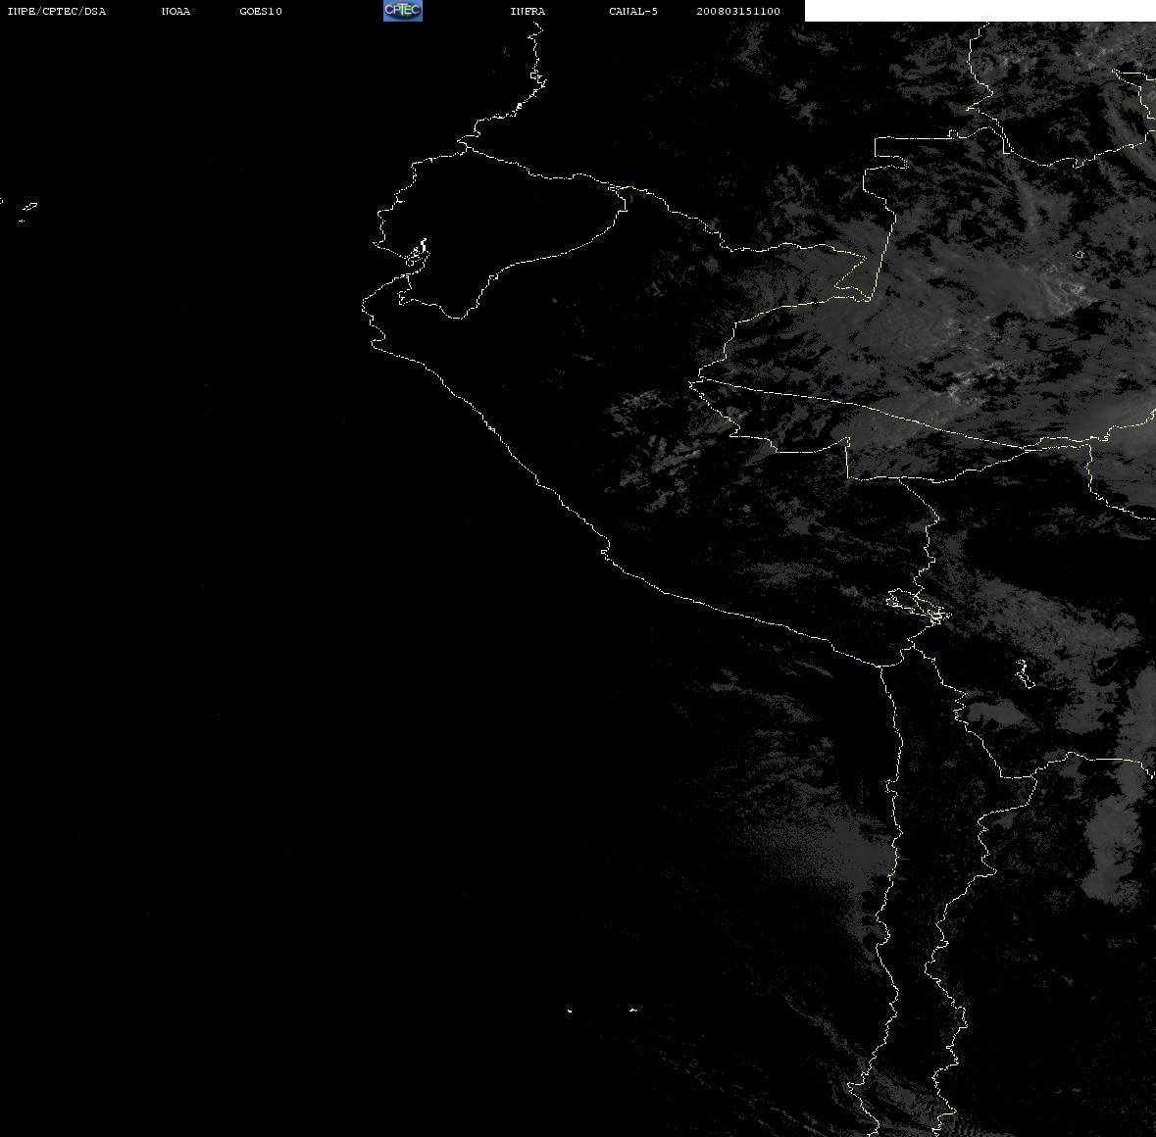Select the GOES10 satellite label
Screen dimensions: 1156x1137
coord(261,11)
